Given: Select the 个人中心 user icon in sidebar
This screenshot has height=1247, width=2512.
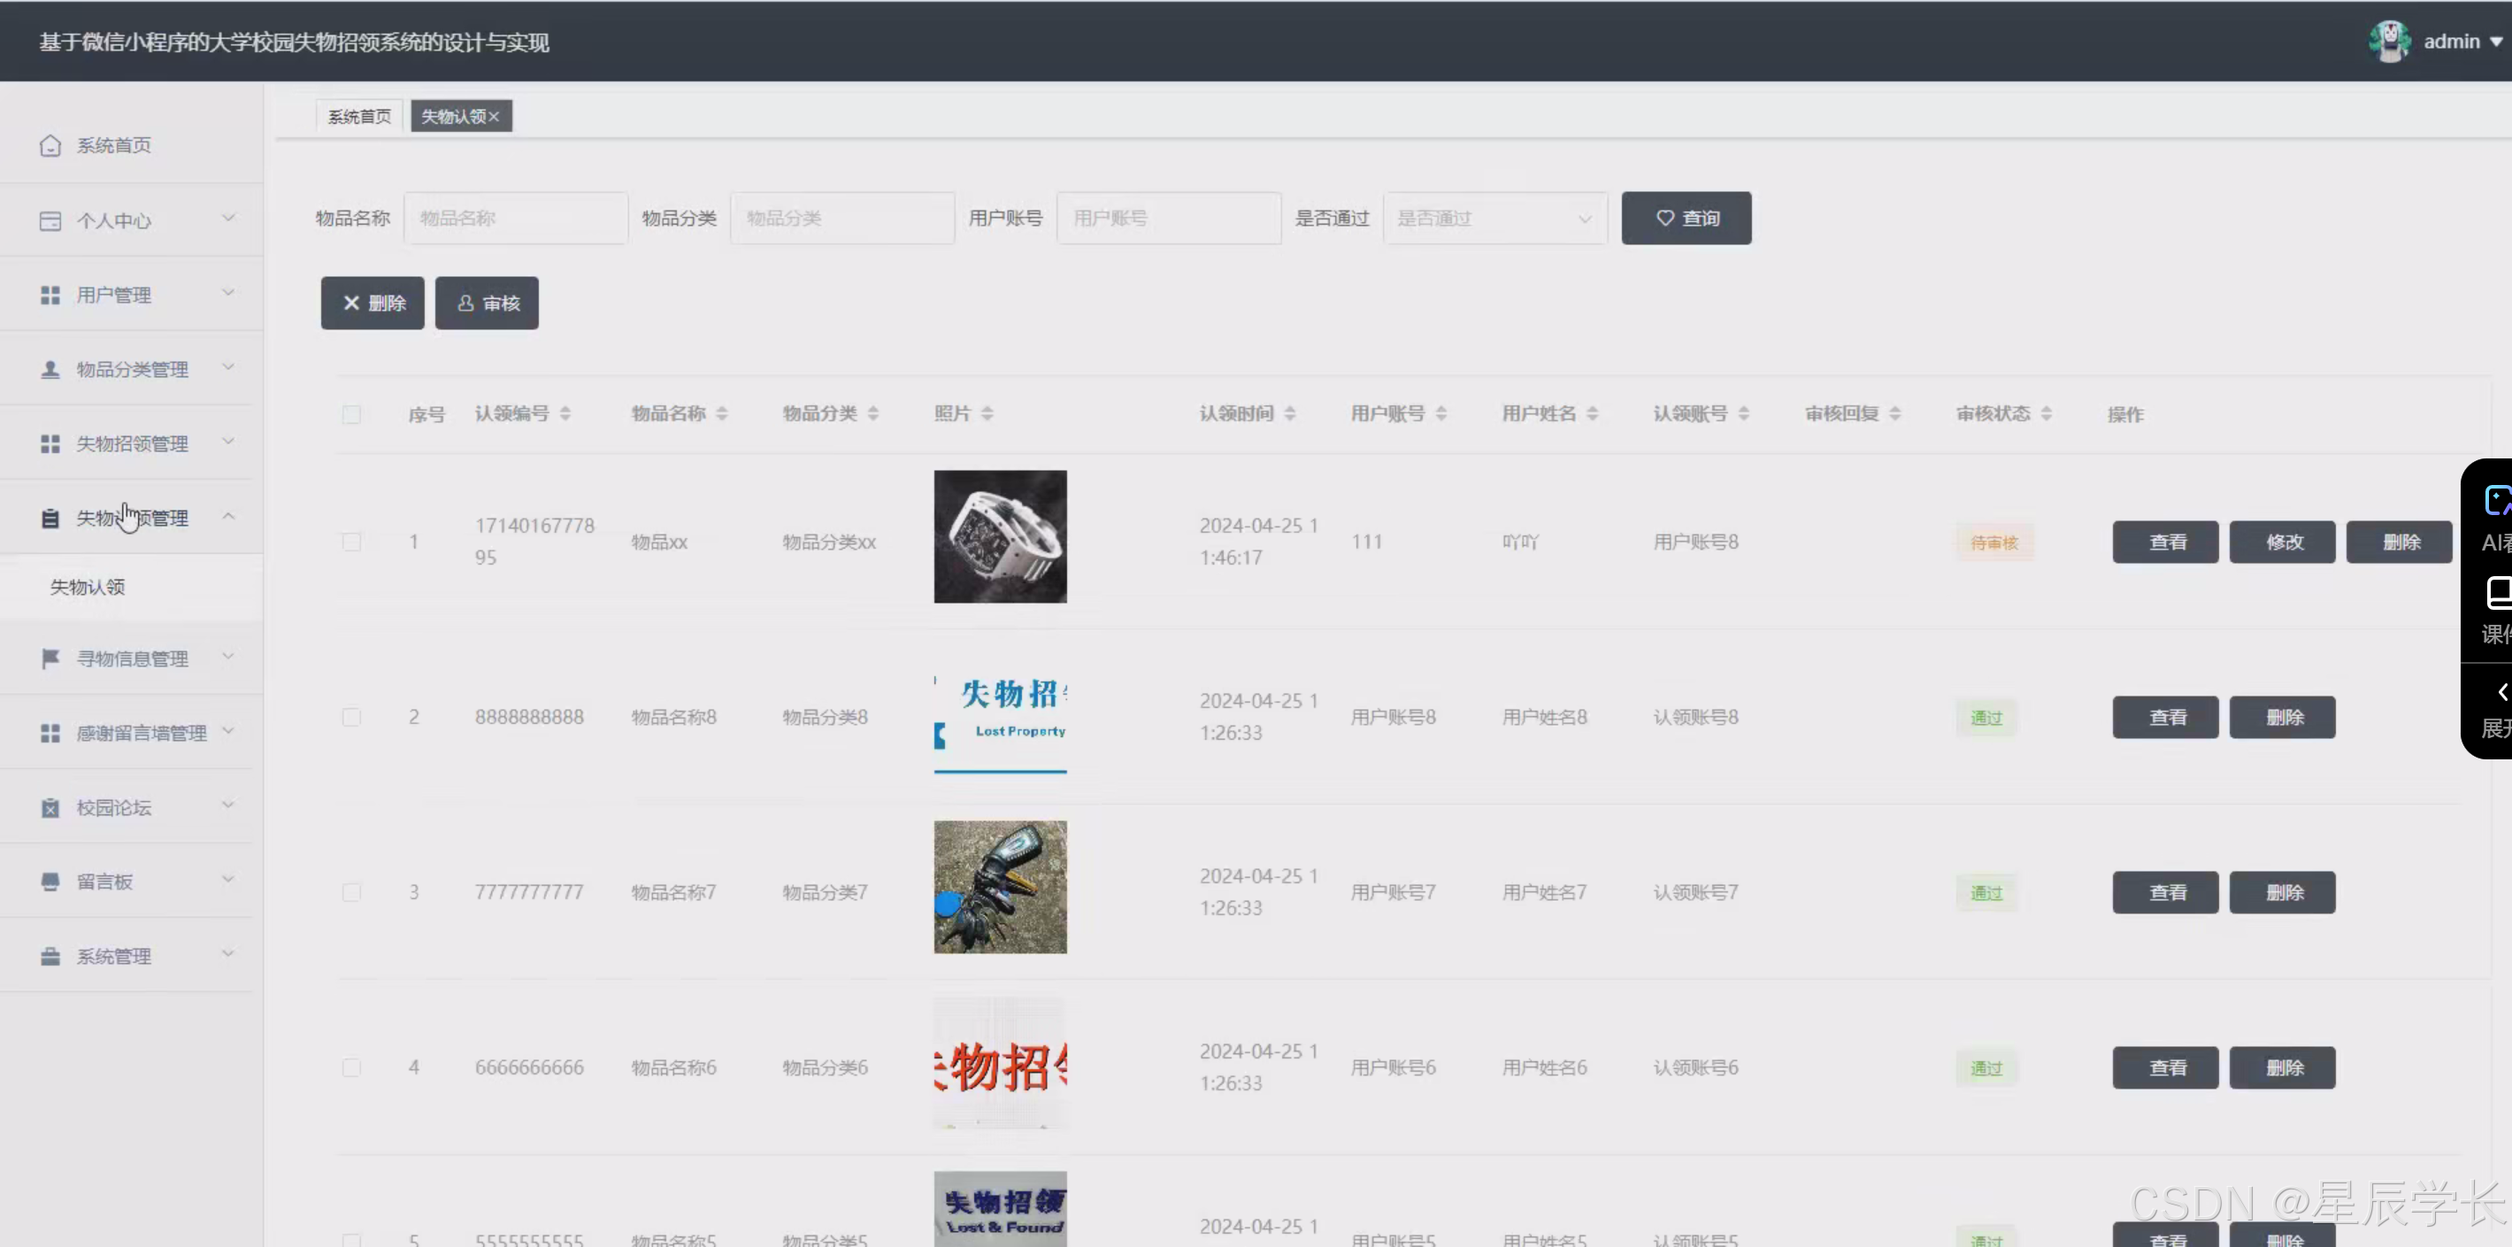Looking at the screenshot, I should (x=50, y=220).
